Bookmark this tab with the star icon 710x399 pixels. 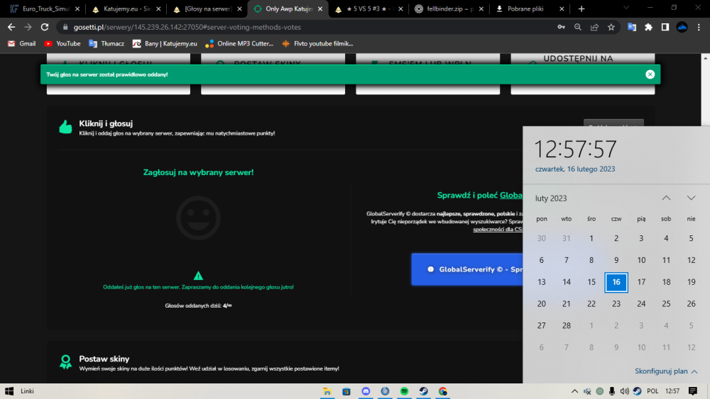point(611,27)
